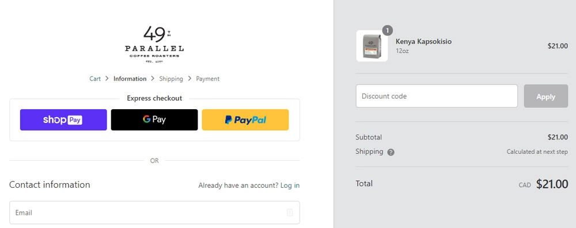Focus the Email input field
Screen dimensions: 576x228
pos(154,212)
